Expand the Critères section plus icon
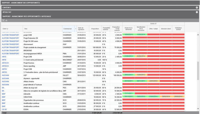The image size is (200, 114). (x=197, y=7)
